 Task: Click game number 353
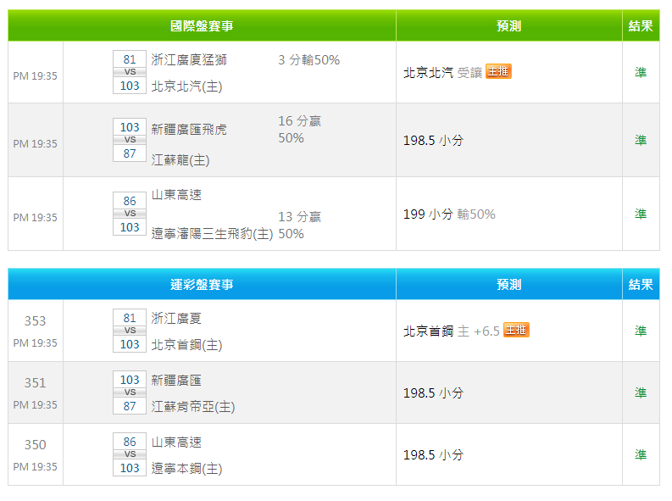pos(35,320)
